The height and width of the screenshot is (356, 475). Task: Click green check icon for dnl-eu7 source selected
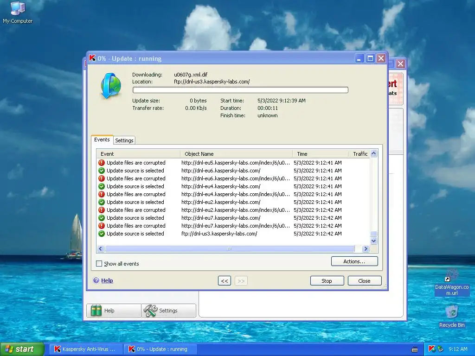(102, 218)
